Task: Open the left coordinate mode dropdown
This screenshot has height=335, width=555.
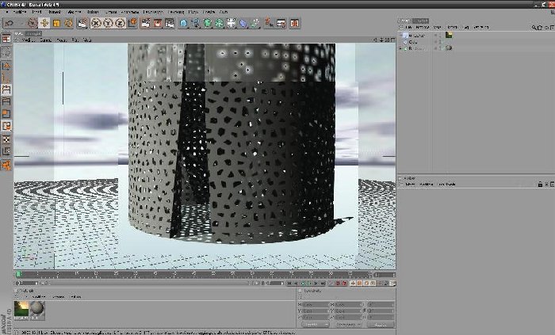Action: (315, 325)
